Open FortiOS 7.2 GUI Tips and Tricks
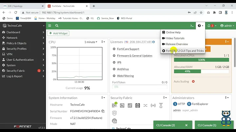The width and height of the screenshot is (236, 132). [183, 51]
